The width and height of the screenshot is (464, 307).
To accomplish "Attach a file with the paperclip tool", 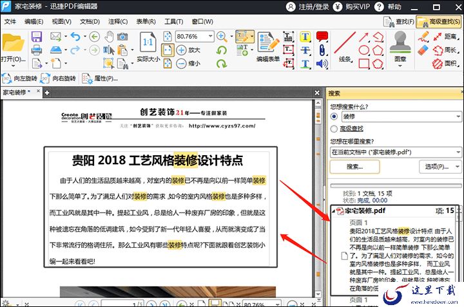I will [x=322, y=50].
